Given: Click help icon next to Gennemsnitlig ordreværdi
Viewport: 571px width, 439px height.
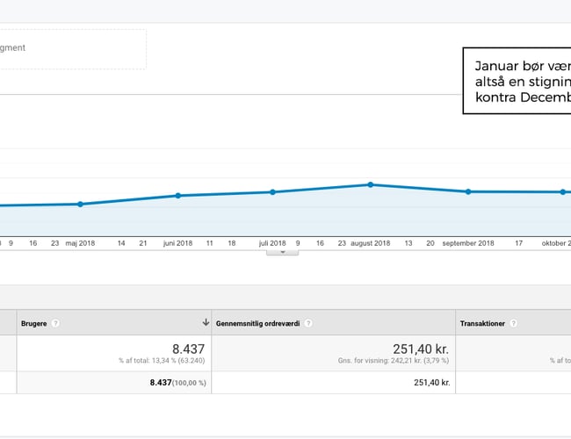Looking at the screenshot, I should click(x=307, y=323).
